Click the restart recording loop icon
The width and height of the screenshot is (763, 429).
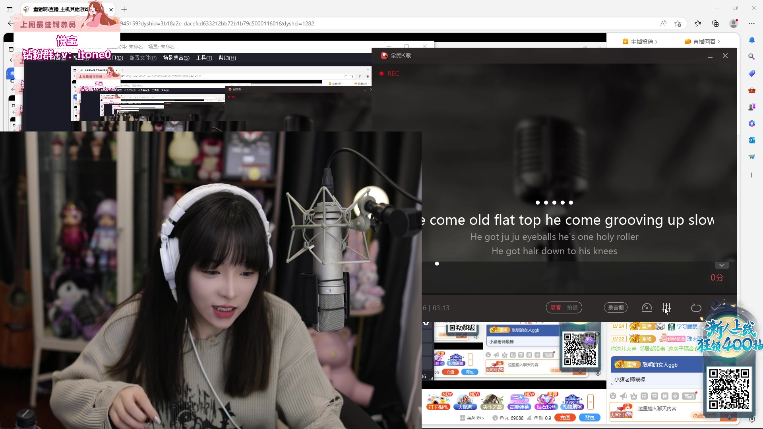coord(696,308)
